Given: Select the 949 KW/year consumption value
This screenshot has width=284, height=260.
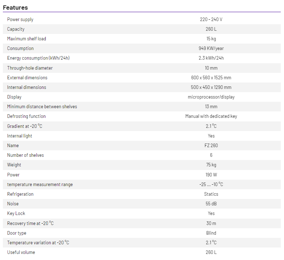Looking at the screenshot, I should (x=211, y=48).
